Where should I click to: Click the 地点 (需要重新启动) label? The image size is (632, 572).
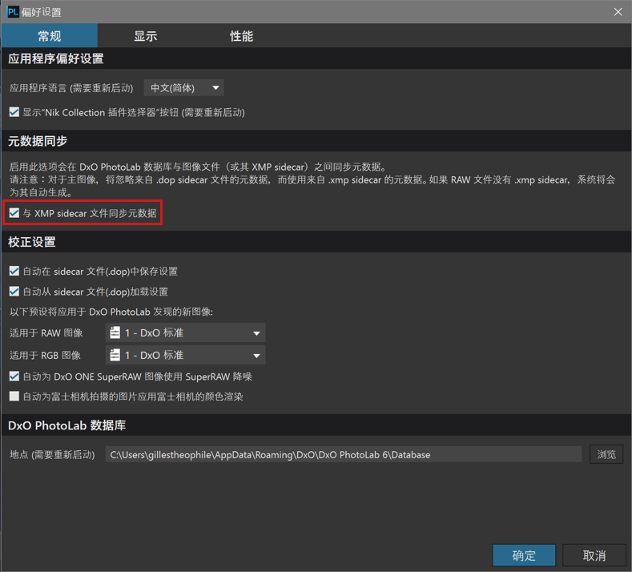pyautogui.click(x=52, y=455)
